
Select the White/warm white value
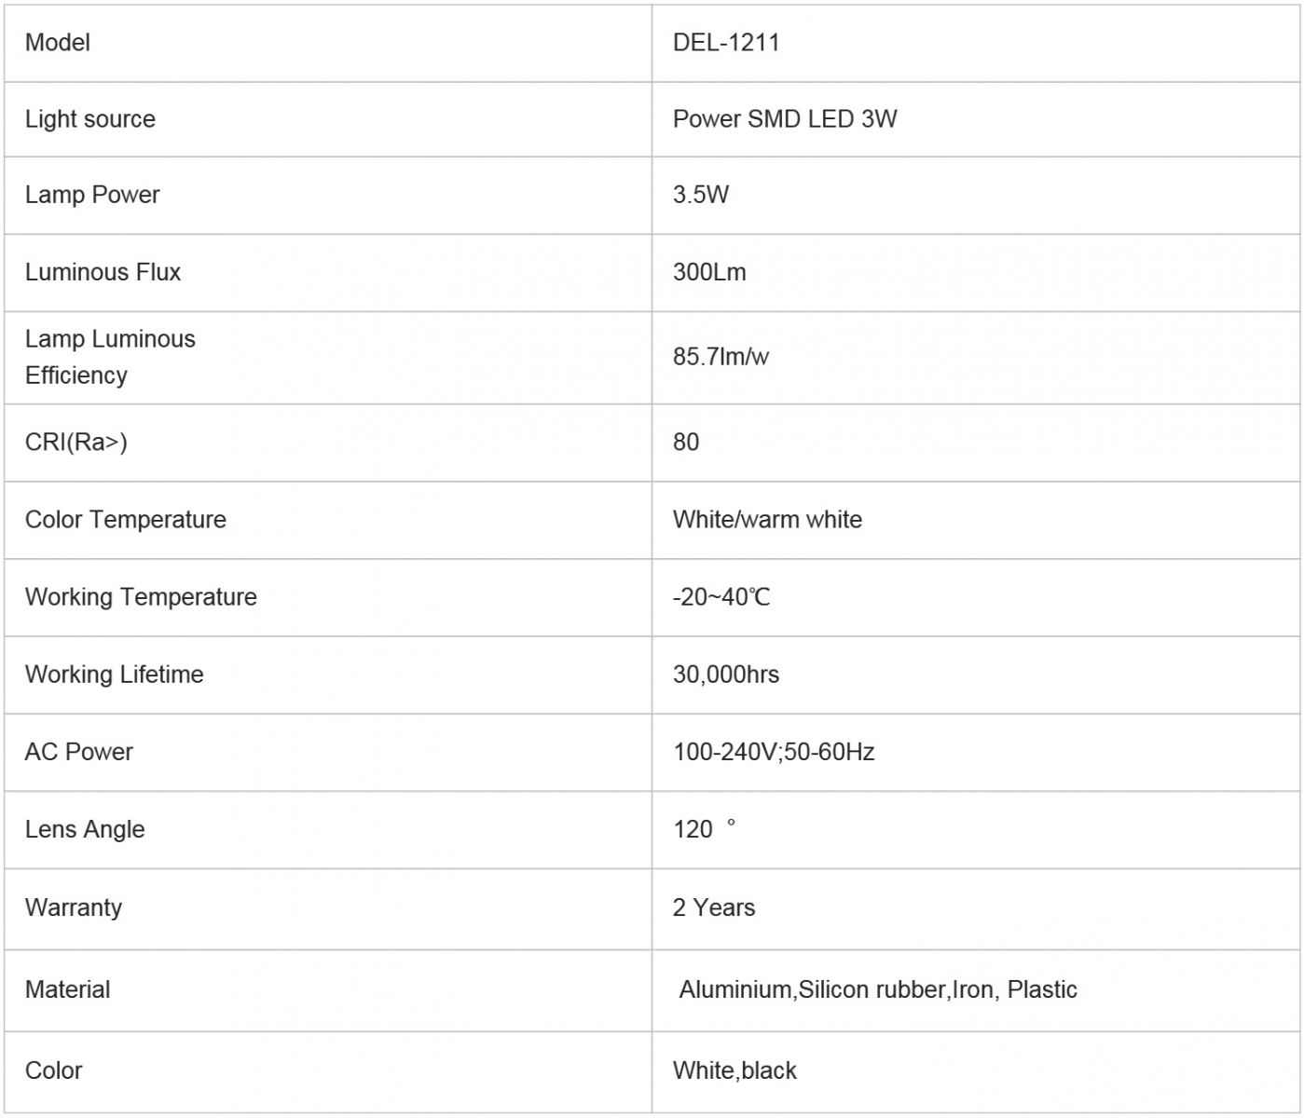(x=767, y=519)
